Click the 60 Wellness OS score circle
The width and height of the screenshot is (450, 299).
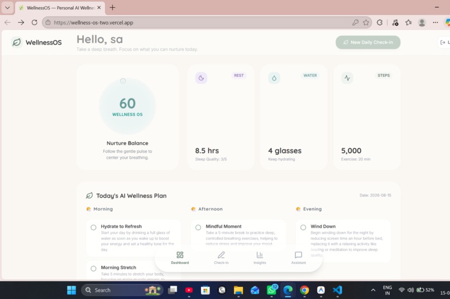127,106
